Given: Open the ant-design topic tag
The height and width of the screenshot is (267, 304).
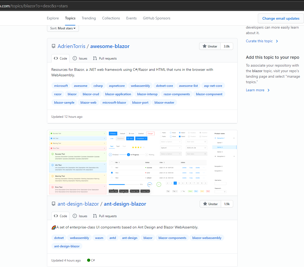Looking at the screenshot, I should click(130, 238).
